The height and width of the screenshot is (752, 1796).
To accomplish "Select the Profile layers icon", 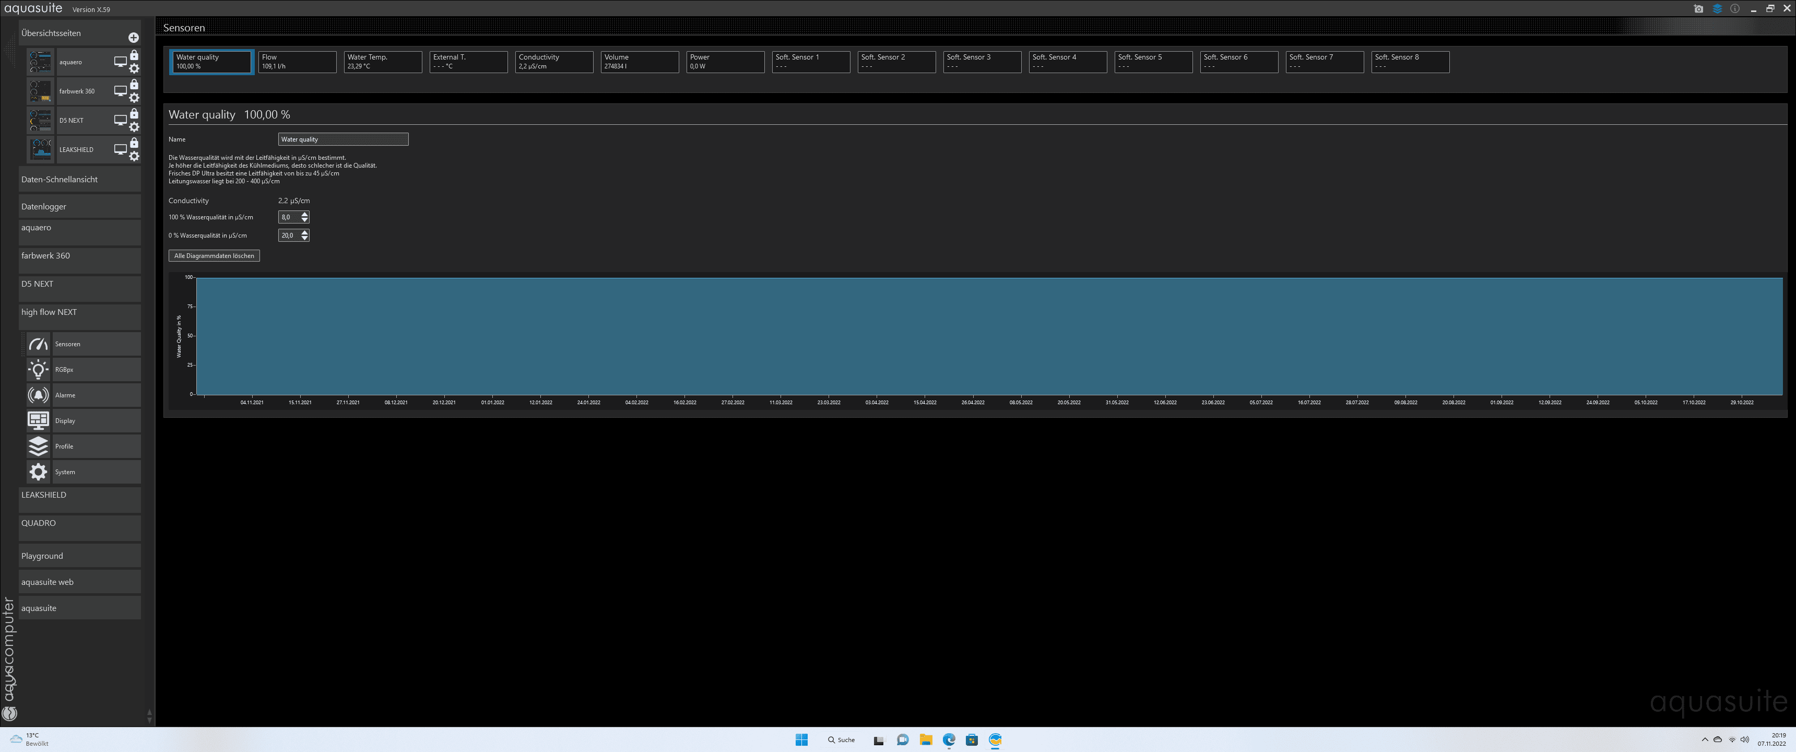I will pyautogui.click(x=38, y=446).
